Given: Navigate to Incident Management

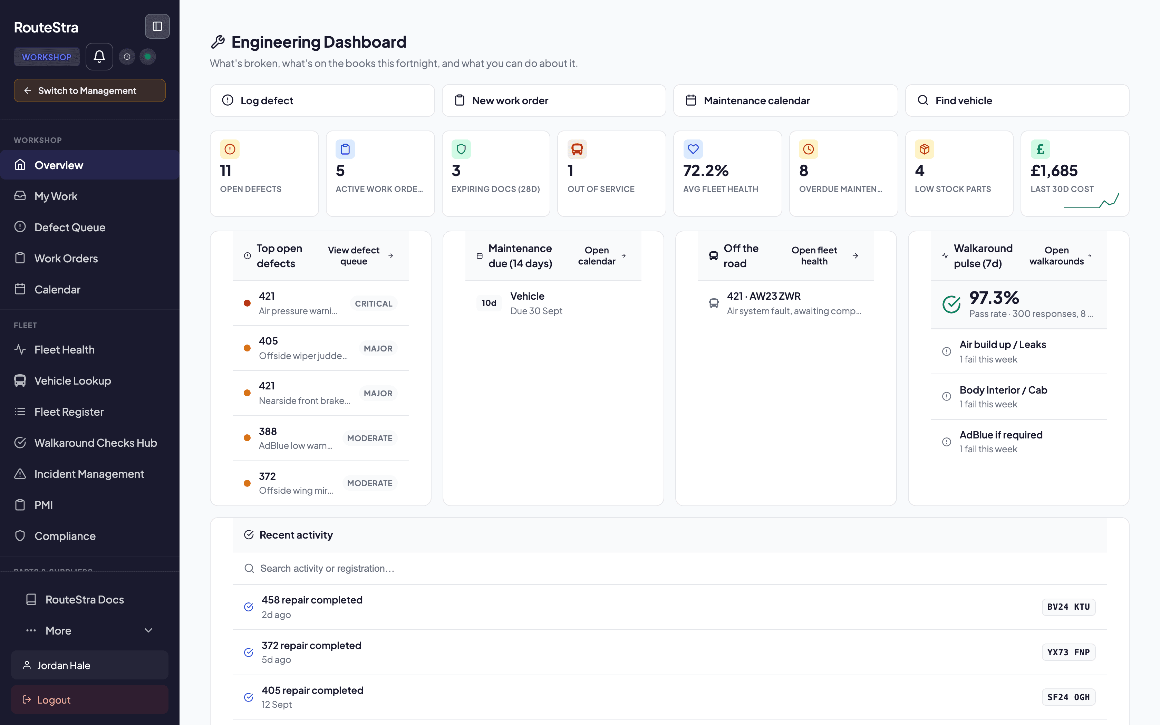Looking at the screenshot, I should 90,474.
